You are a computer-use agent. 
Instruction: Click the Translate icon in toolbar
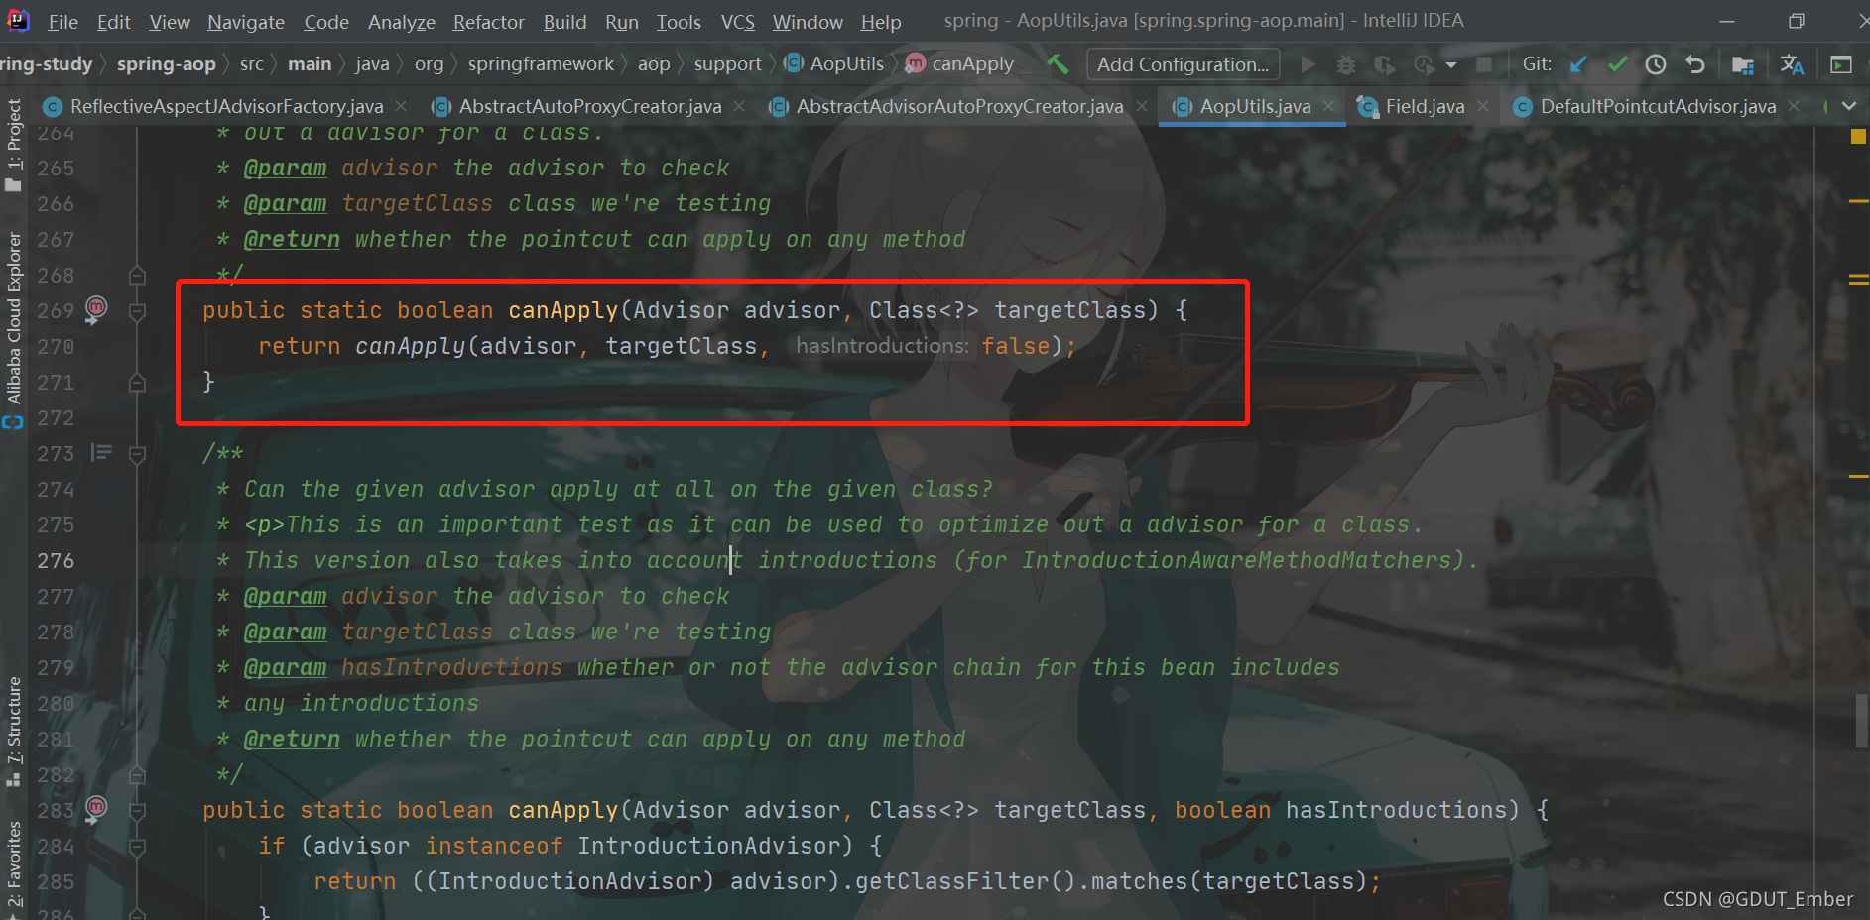point(1792,64)
